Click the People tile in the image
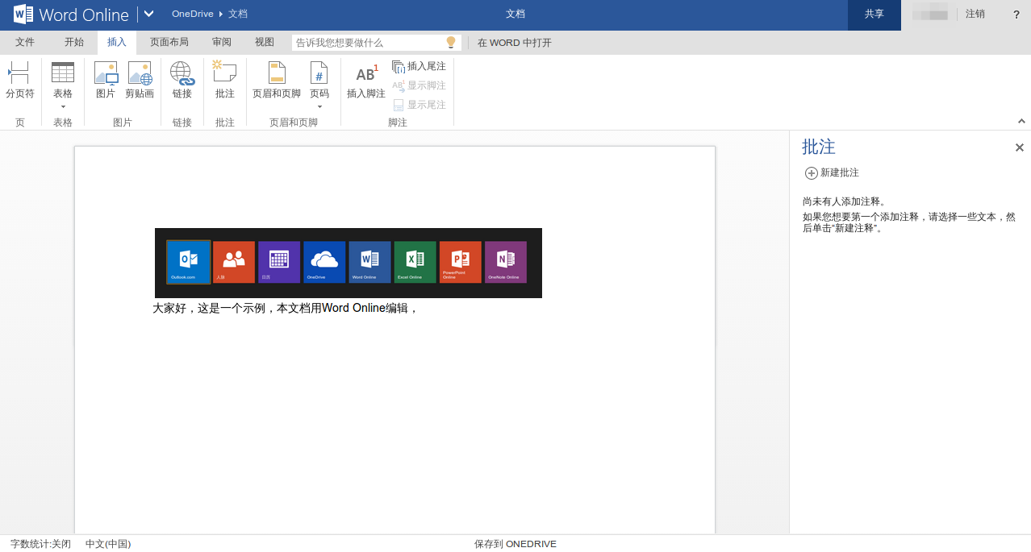Viewport: 1031px width, 552px height. (x=234, y=262)
